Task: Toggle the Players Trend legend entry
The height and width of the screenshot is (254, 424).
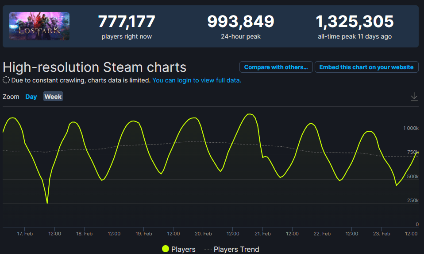Action: [232, 249]
